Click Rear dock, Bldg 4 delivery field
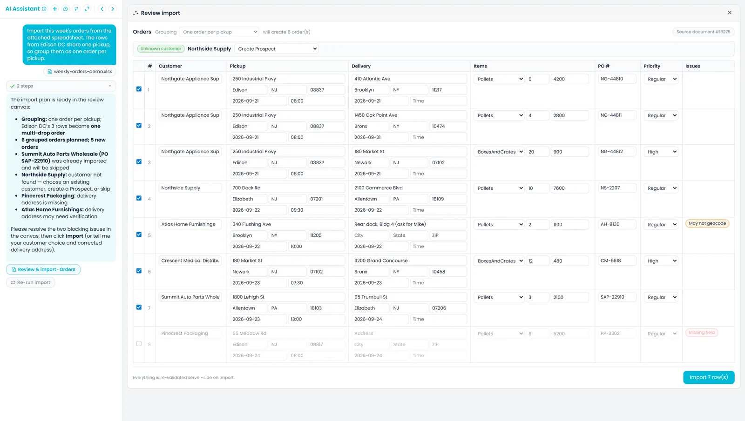The image size is (745, 421). [x=409, y=224]
